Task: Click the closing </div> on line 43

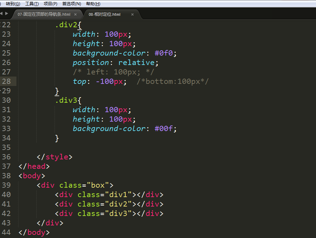Action: (50, 223)
